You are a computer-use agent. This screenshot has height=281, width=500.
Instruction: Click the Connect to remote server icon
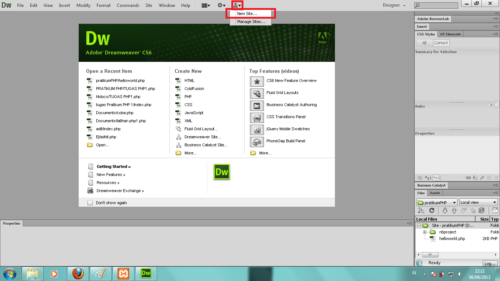click(x=421, y=210)
